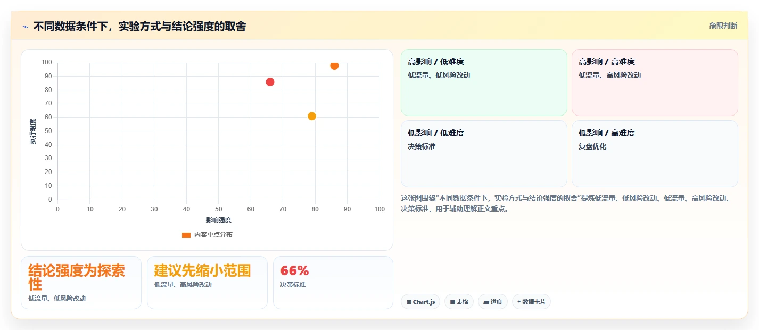Click the lightning icon beside the title
The height and width of the screenshot is (330, 759).
coord(25,27)
